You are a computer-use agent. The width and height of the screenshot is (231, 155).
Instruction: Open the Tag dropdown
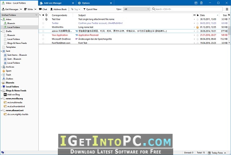pyautogui.click(x=76, y=9)
